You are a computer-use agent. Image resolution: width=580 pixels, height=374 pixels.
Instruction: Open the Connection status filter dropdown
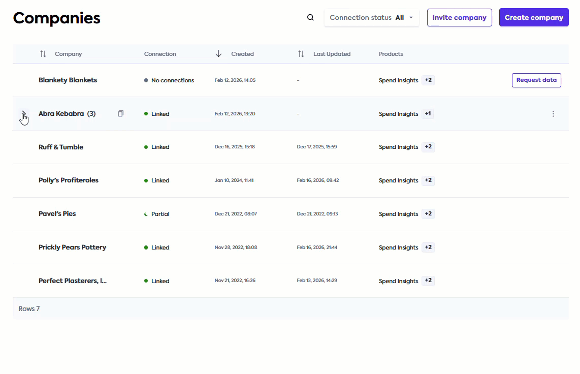[x=371, y=17]
